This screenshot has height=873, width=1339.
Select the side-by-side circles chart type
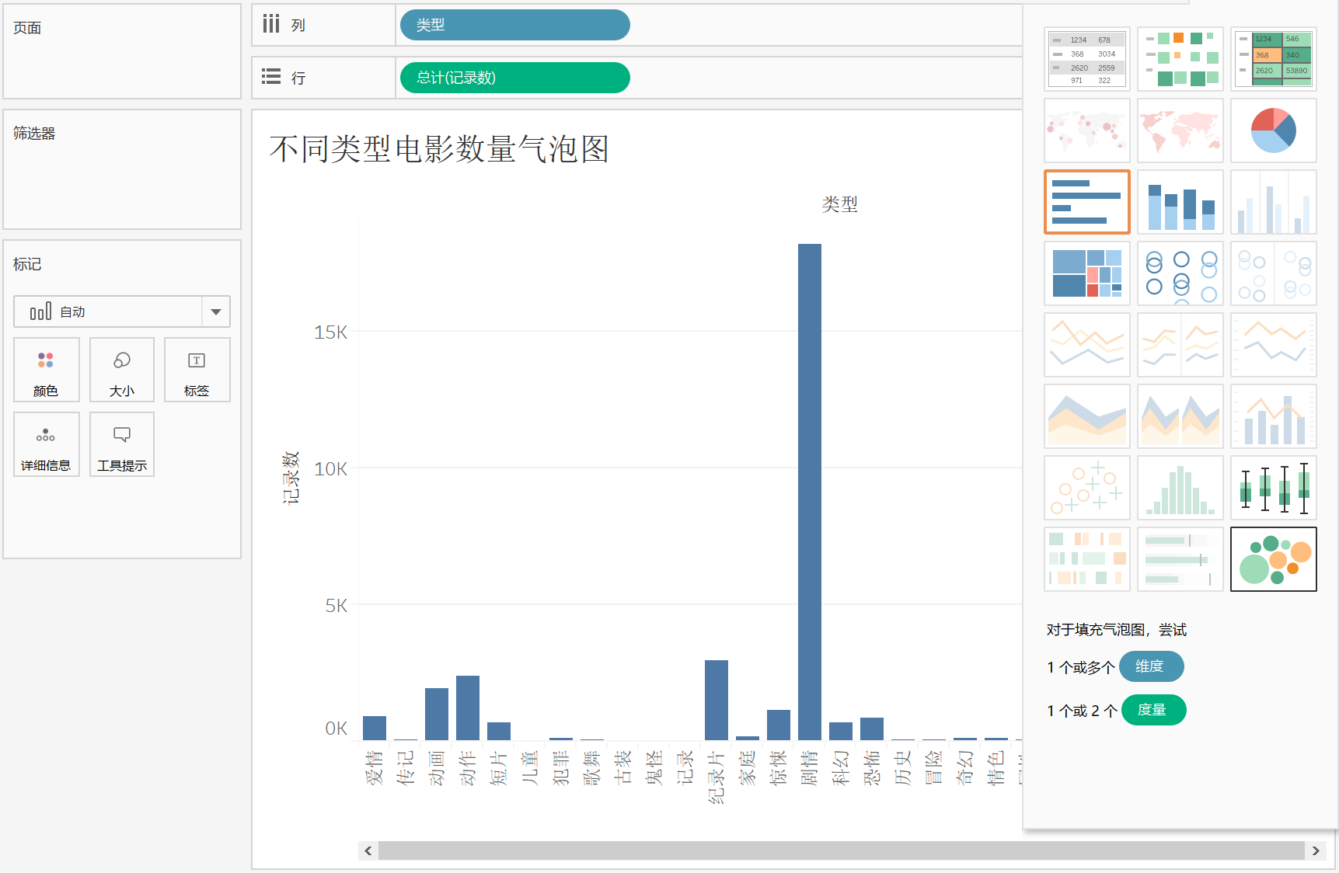[1274, 273]
